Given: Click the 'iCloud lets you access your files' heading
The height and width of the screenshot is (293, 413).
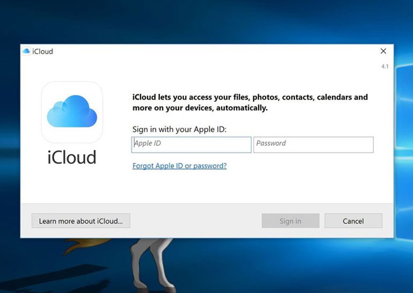Looking at the screenshot, I should pos(250,102).
